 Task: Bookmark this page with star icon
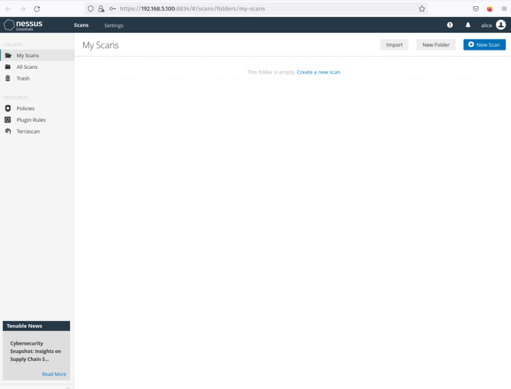[422, 9]
